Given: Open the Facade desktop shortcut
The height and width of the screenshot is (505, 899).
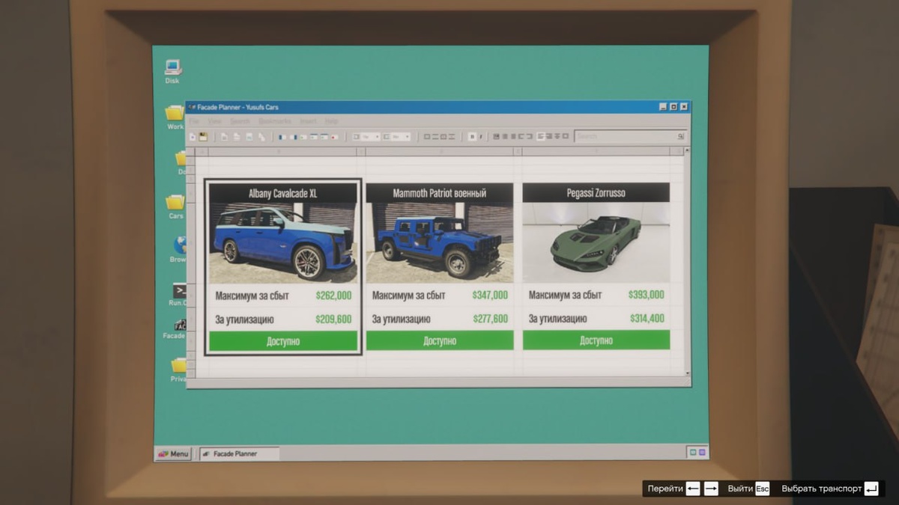Looking at the screenshot, I should click(x=176, y=329).
